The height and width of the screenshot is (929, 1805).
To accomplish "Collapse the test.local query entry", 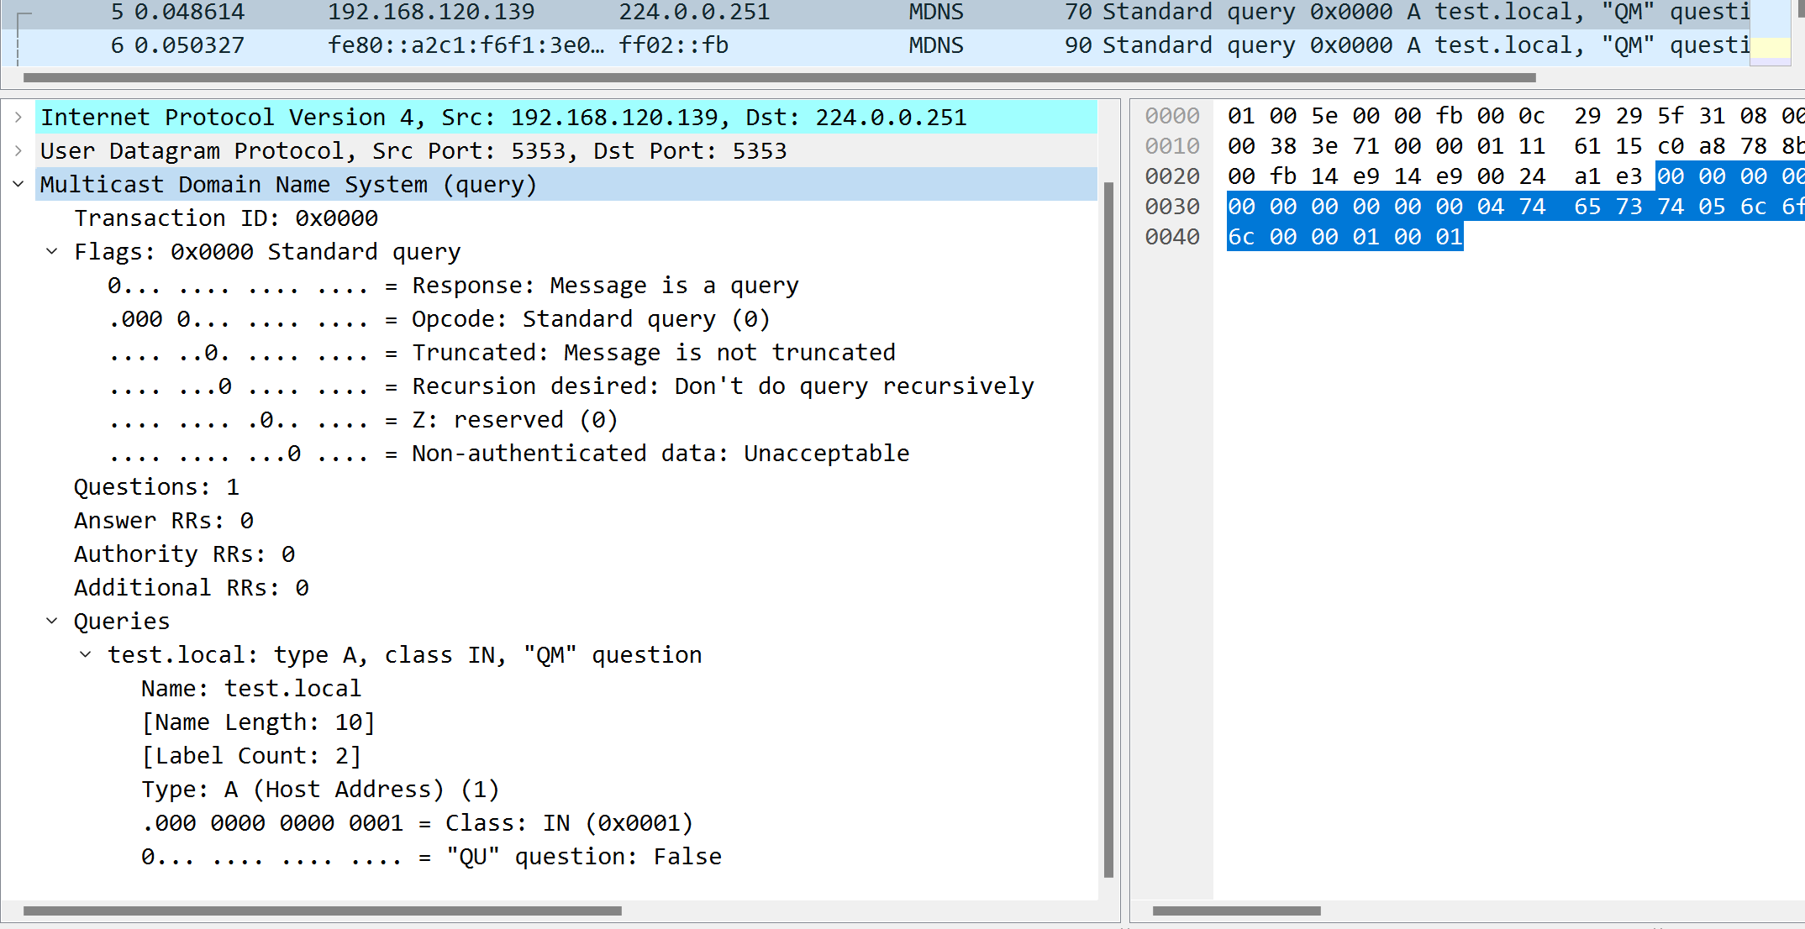I will 86,655.
